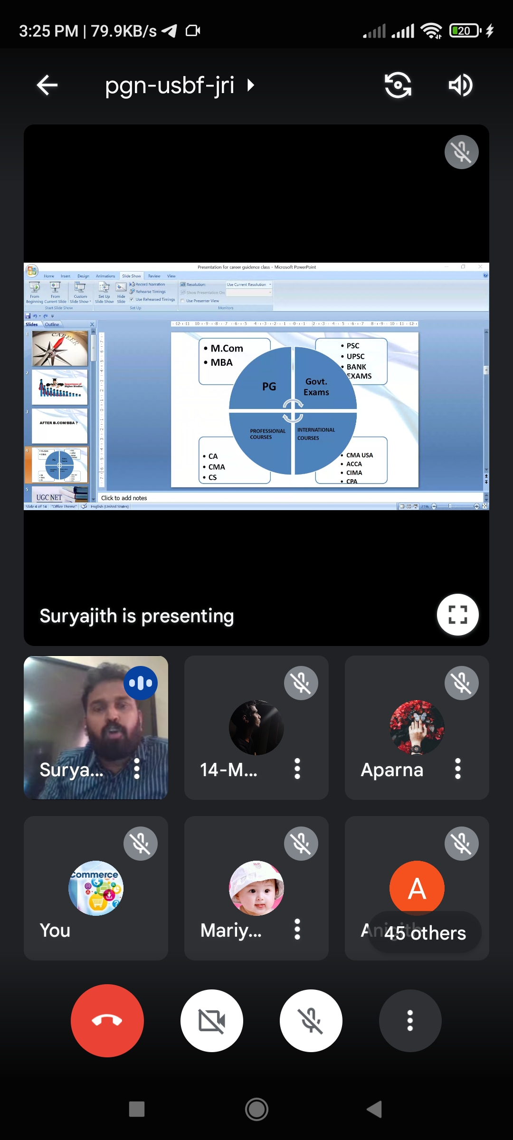Tap the Android back triangle button

click(x=374, y=1110)
